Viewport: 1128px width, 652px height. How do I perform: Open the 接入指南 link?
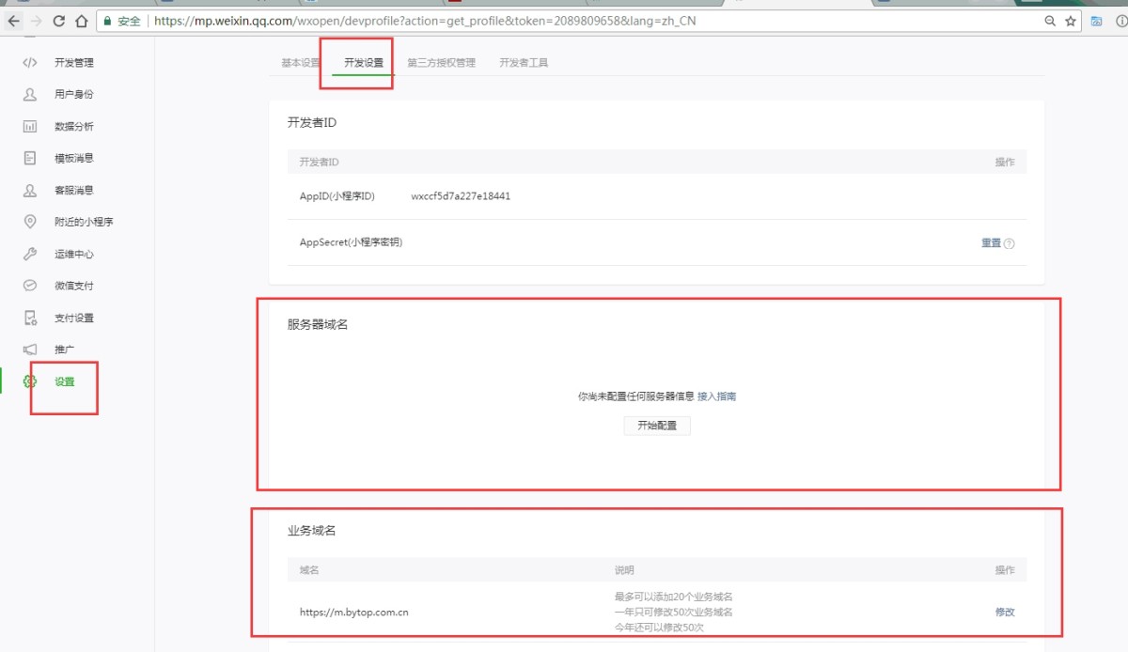[716, 396]
